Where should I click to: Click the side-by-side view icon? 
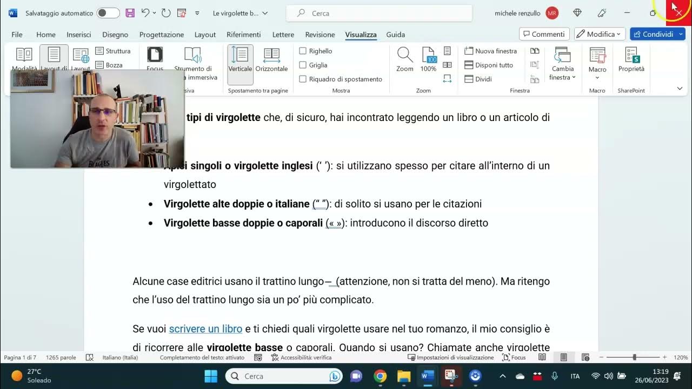535,51
